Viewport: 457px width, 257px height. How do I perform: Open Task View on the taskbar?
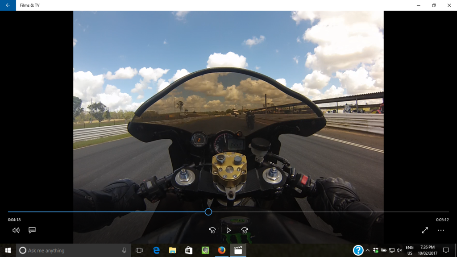pyautogui.click(x=139, y=250)
